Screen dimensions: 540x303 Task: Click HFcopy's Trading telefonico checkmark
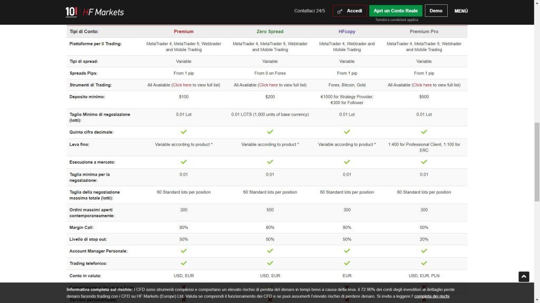[x=347, y=263]
